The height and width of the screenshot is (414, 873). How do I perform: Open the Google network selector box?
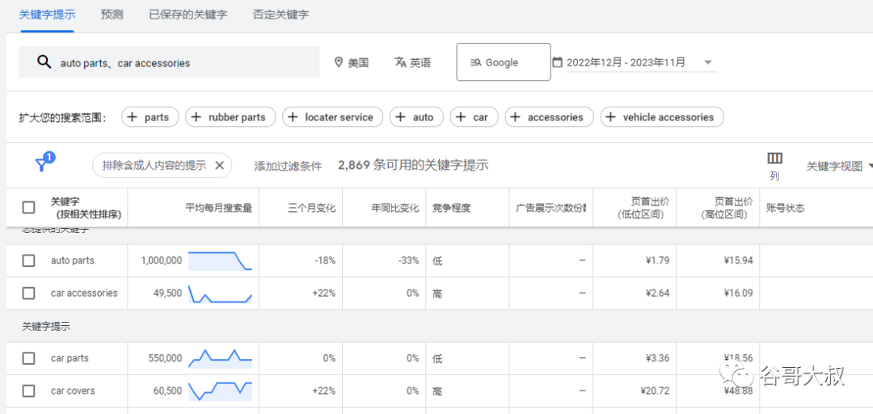[x=504, y=61]
